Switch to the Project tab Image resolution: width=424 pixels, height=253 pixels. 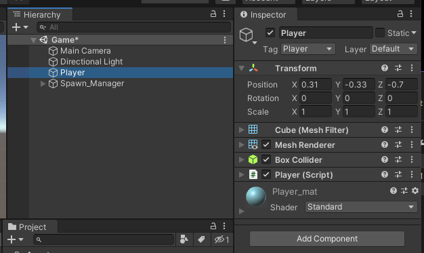(30, 227)
